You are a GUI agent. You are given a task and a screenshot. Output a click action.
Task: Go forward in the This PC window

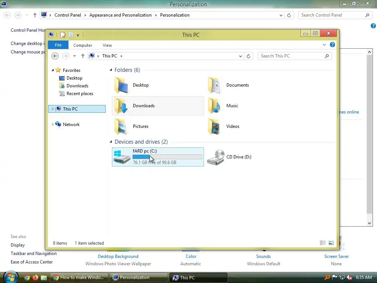point(66,56)
